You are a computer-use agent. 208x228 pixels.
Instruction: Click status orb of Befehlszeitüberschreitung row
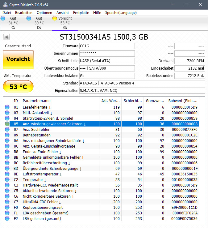coord(7,163)
